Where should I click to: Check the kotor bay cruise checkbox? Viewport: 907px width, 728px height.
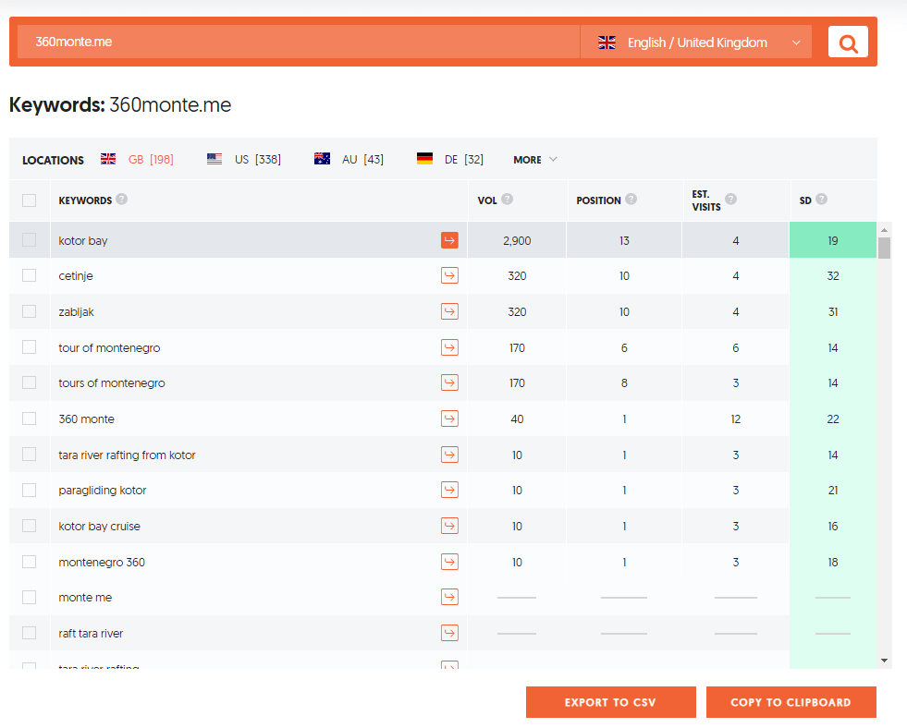29,526
